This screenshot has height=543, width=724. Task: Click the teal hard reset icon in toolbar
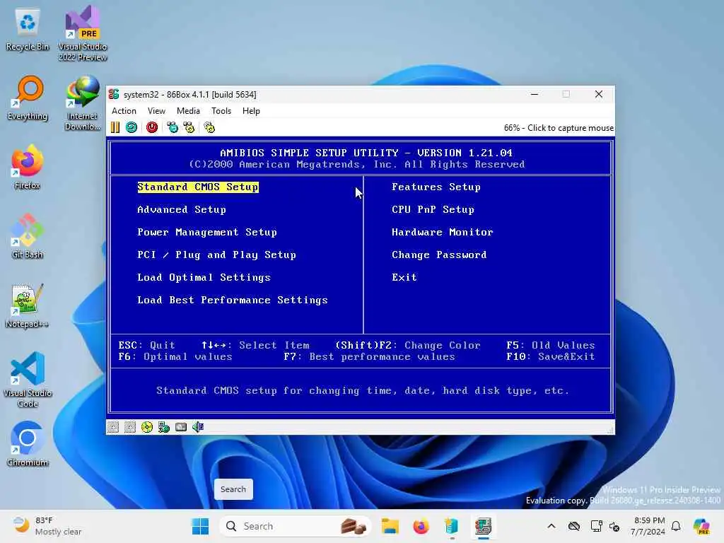[132, 127]
